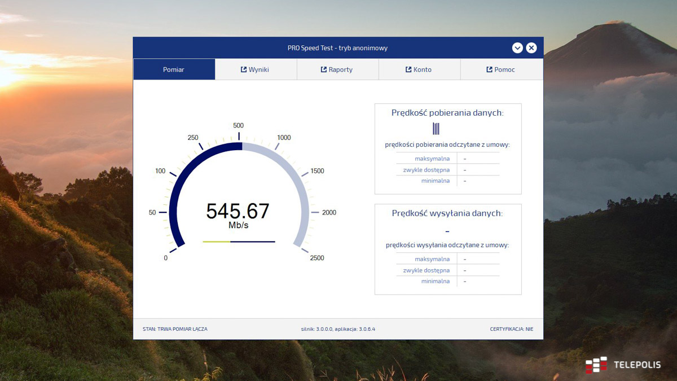Click the CERTYFIKACJA: NIE status label
The image size is (677, 381).
tap(511, 329)
